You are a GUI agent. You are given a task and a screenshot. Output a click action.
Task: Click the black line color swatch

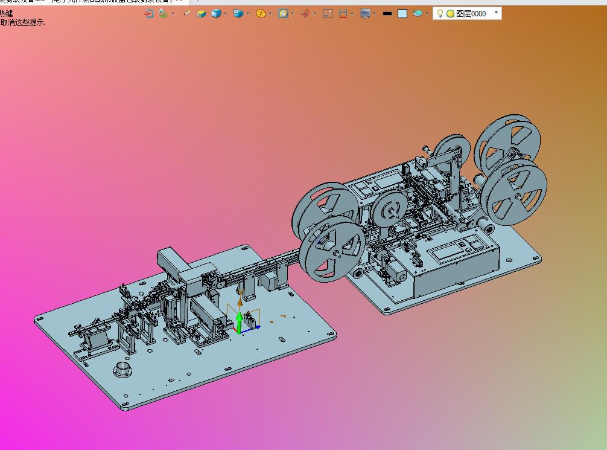pos(387,13)
